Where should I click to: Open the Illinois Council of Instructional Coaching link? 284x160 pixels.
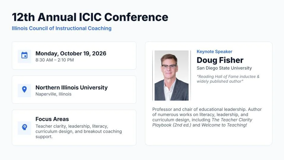pos(62,28)
